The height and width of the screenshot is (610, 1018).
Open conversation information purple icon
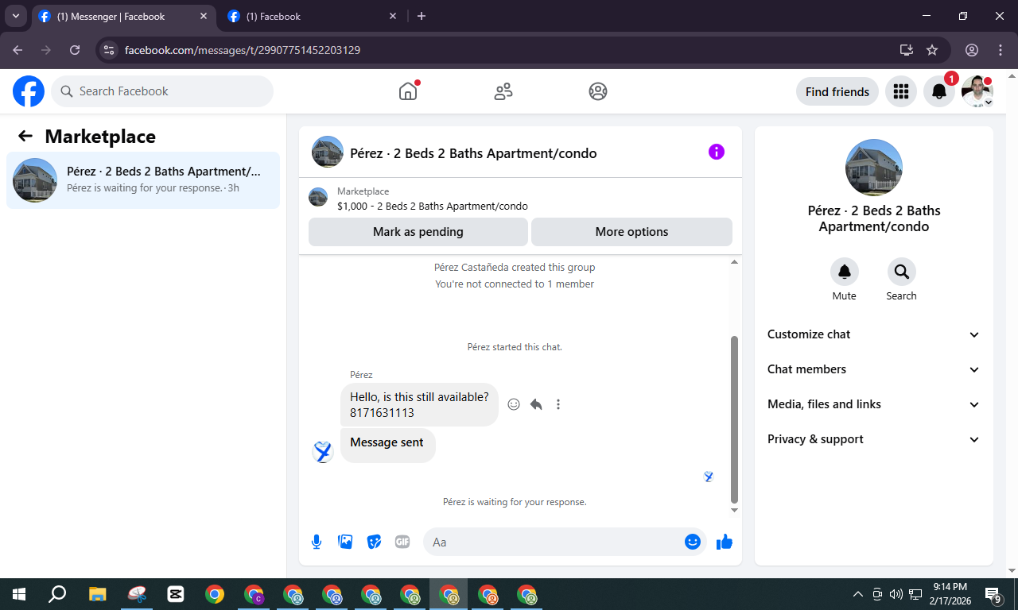pos(717,152)
